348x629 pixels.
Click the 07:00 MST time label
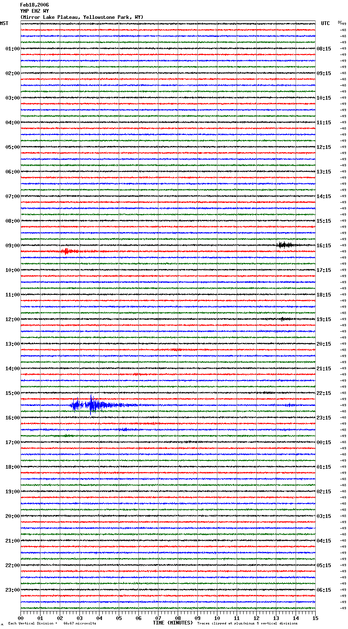pyautogui.click(x=12, y=196)
